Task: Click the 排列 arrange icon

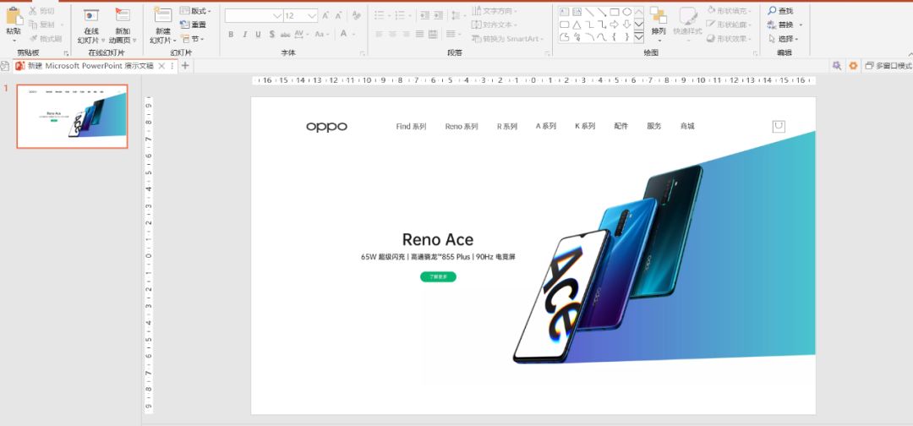Action: [658, 16]
